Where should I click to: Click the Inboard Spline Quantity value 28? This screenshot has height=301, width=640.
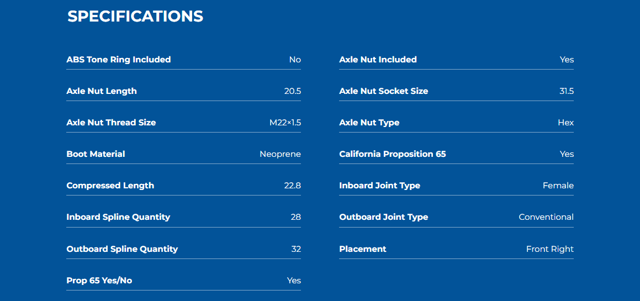tap(296, 217)
